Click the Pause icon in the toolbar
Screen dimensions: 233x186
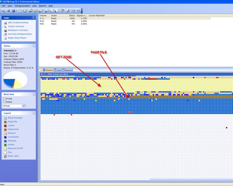(x=20, y=11)
